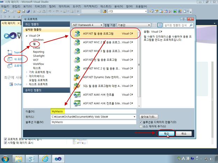Open the .NET Framework 4 dropdown
Screen dimensions: 218x163
[x=87, y=25]
